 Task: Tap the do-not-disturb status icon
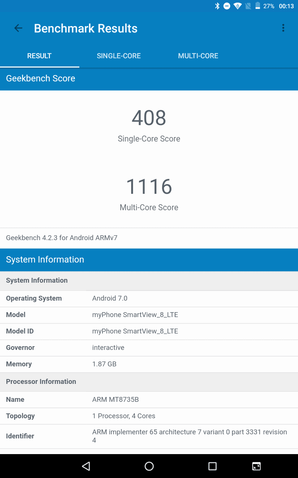point(227,6)
